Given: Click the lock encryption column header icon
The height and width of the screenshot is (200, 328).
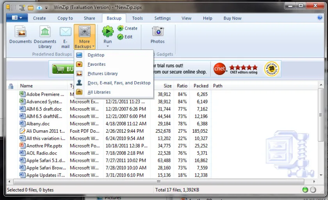Looking at the screenshot, I should pyautogui.click(x=11, y=86).
